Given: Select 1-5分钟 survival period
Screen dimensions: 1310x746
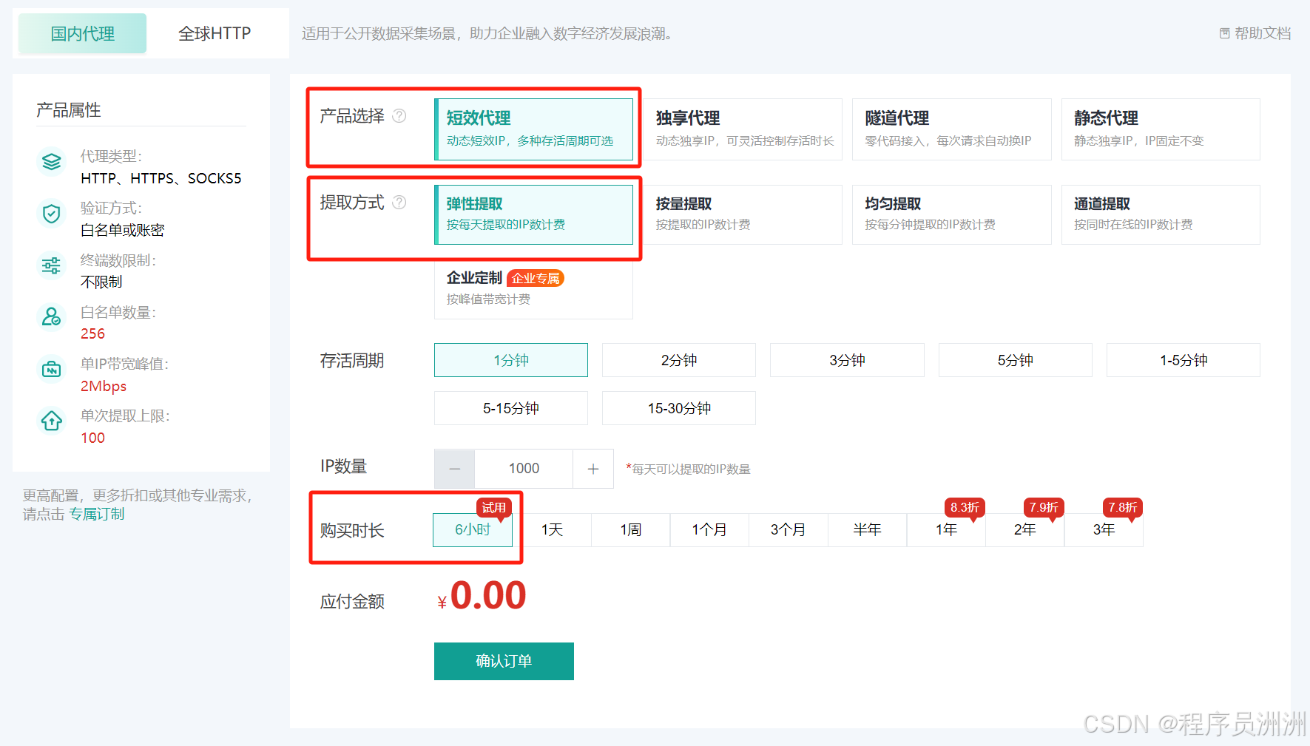Looking at the screenshot, I should [1184, 360].
